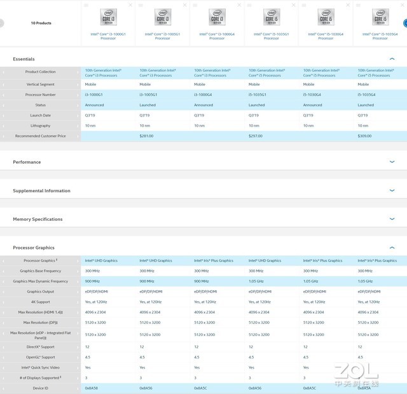407x394 pixels.
Task: Expand the Supplemental Information section chevron
Action: click(x=392, y=190)
